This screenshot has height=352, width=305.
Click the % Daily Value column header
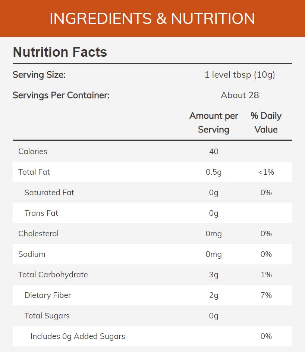coord(266,122)
